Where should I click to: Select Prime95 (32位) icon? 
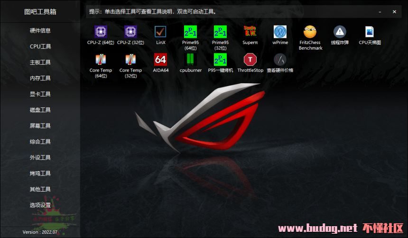point(221,32)
